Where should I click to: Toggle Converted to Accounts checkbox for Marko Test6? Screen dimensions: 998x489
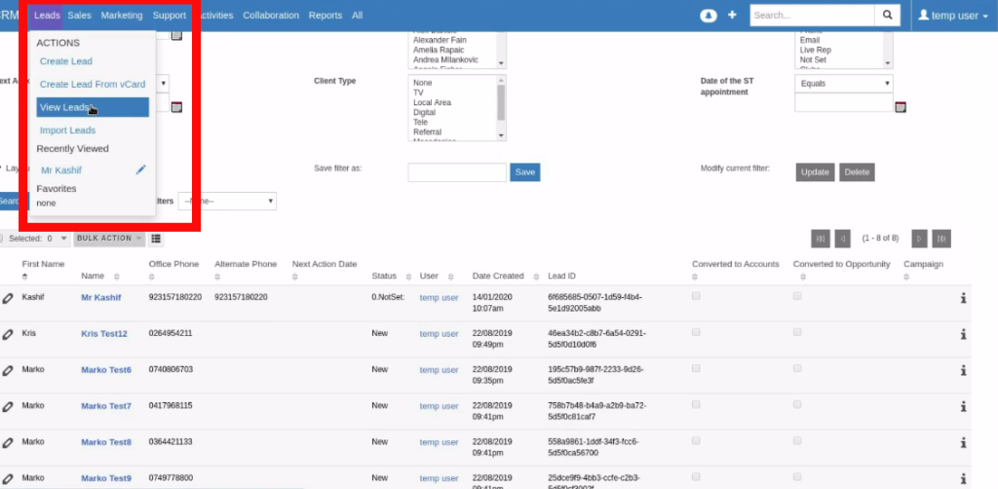[696, 368]
